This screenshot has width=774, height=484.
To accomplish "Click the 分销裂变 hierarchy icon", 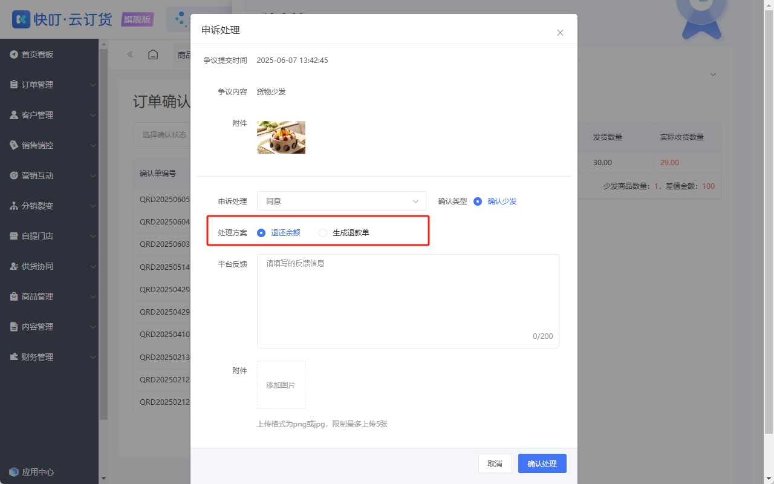I will pos(14,206).
